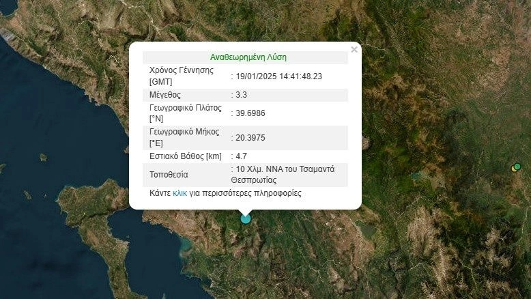Open the "κλικ" link for more information

pyautogui.click(x=180, y=193)
